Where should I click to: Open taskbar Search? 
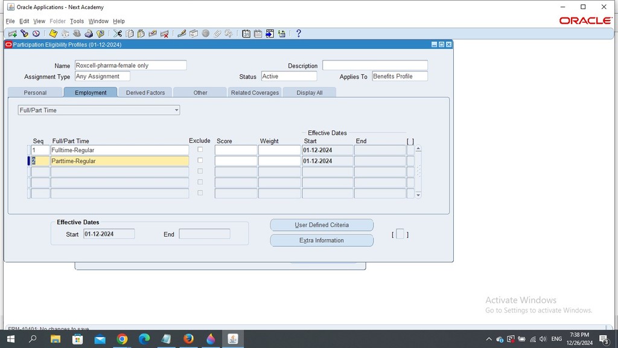pyautogui.click(x=33, y=339)
